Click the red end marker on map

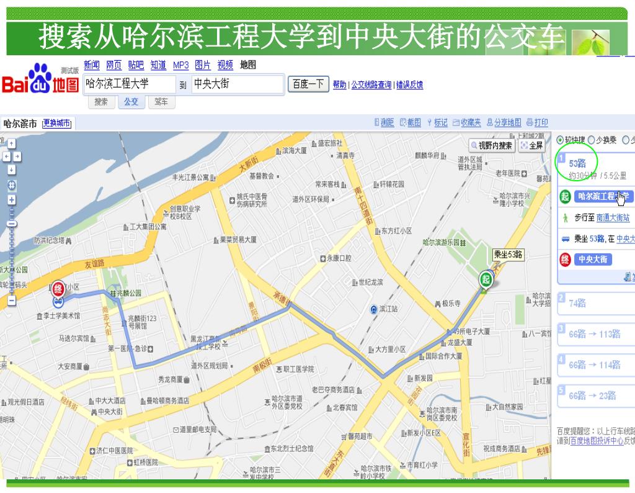(58, 289)
